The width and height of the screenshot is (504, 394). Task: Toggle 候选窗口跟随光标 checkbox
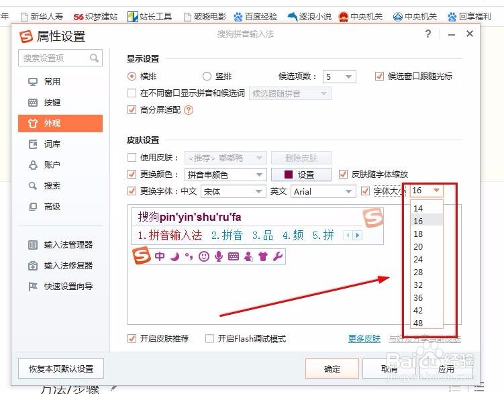pos(379,76)
